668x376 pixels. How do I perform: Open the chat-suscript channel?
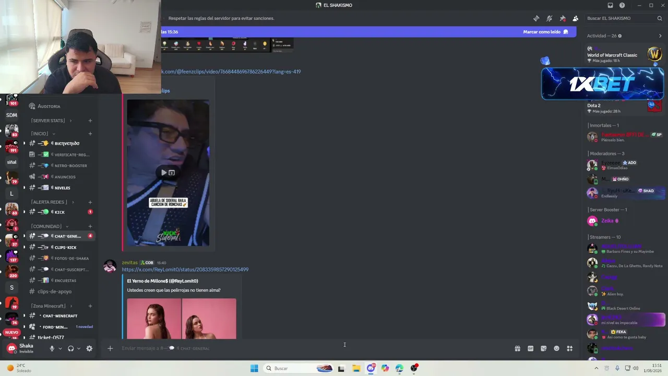pyautogui.click(x=63, y=269)
